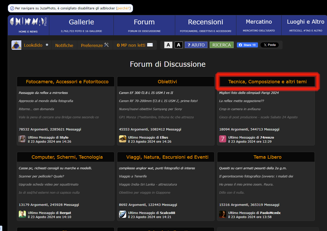Click the info icon in the adblocker notice
The height and width of the screenshot is (231, 327).
point(12,8)
